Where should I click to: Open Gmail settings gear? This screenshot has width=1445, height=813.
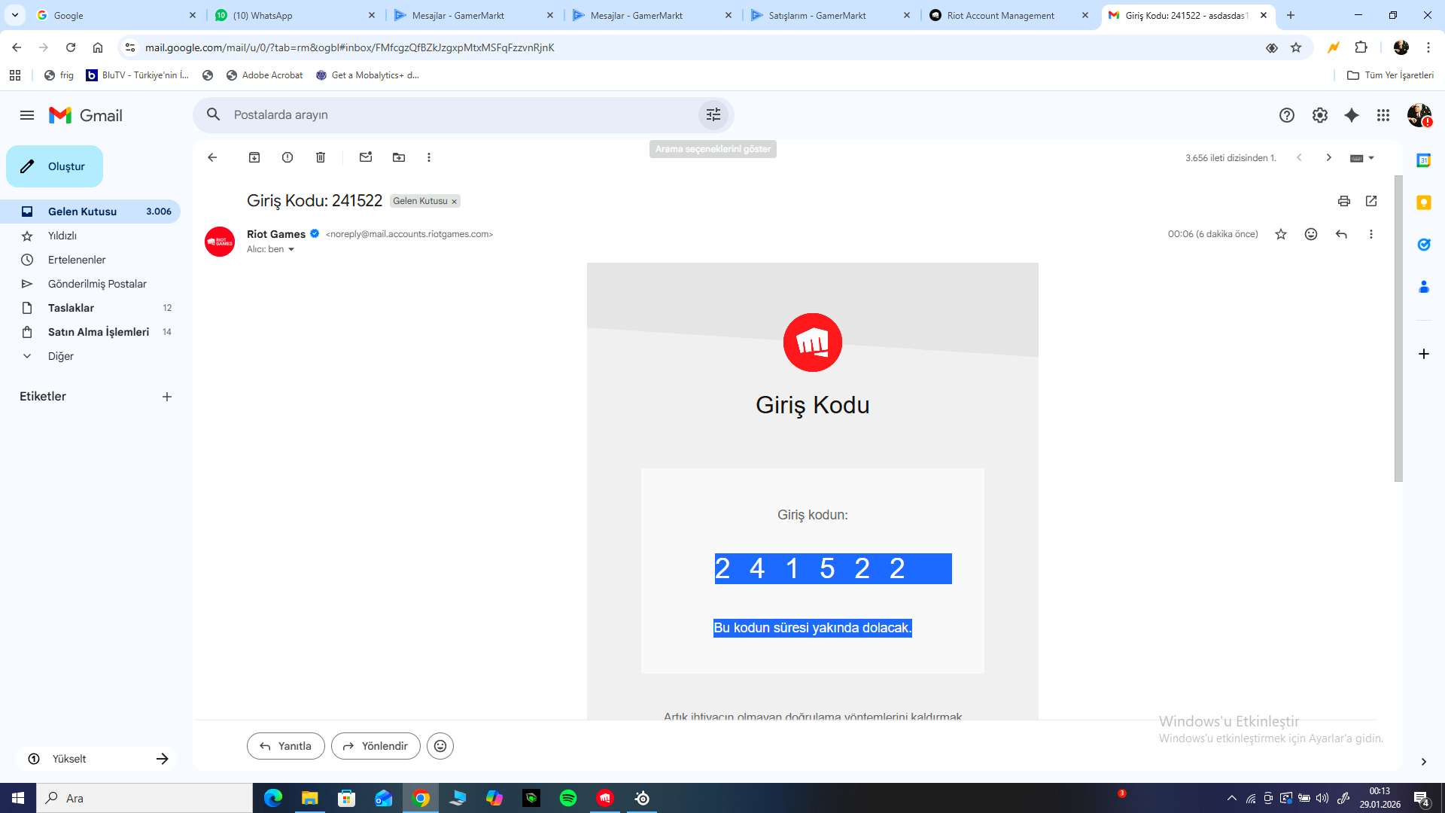(1320, 115)
